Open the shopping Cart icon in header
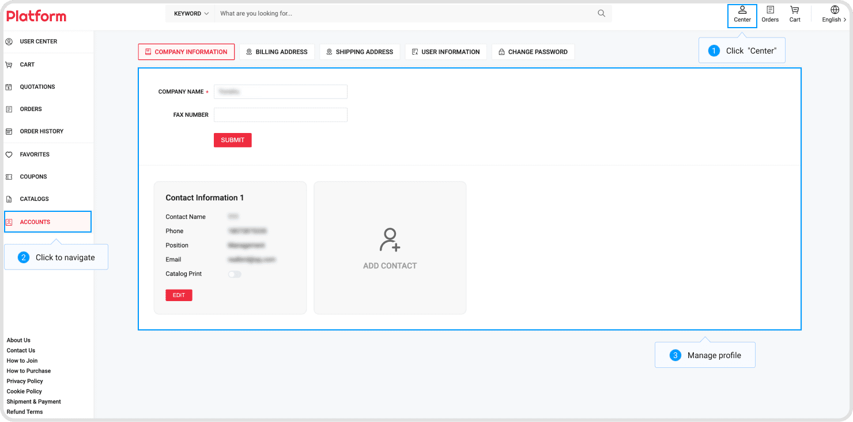 tap(795, 10)
